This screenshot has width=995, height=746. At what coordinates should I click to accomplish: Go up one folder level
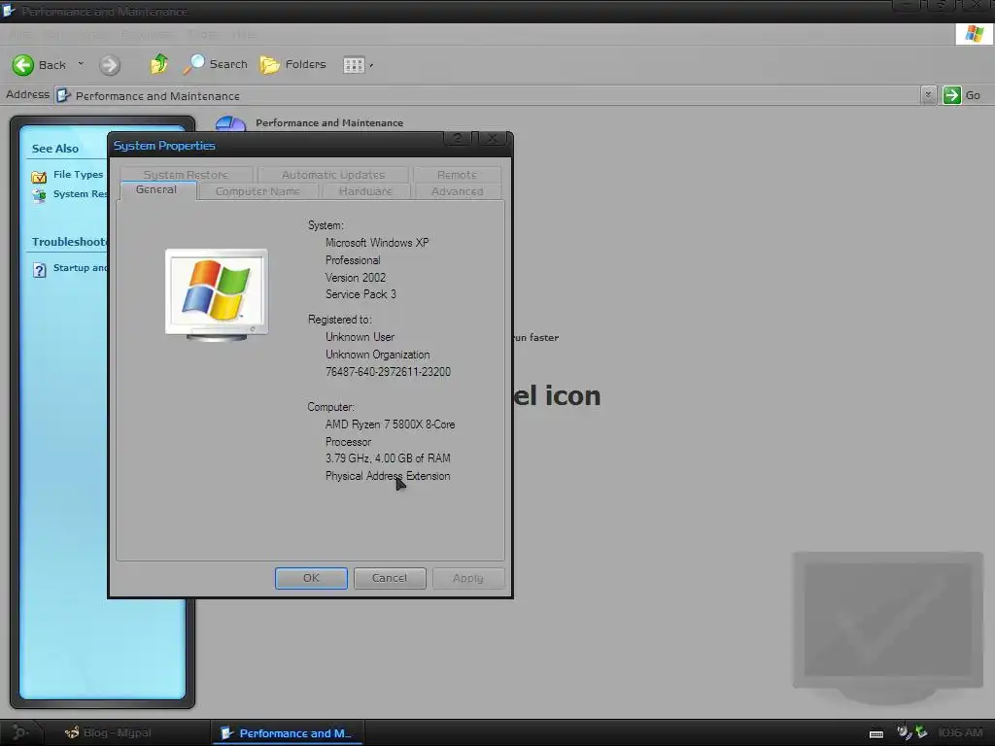coord(158,64)
